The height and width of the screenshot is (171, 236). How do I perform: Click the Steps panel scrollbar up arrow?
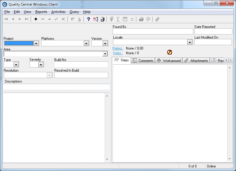(230, 68)
